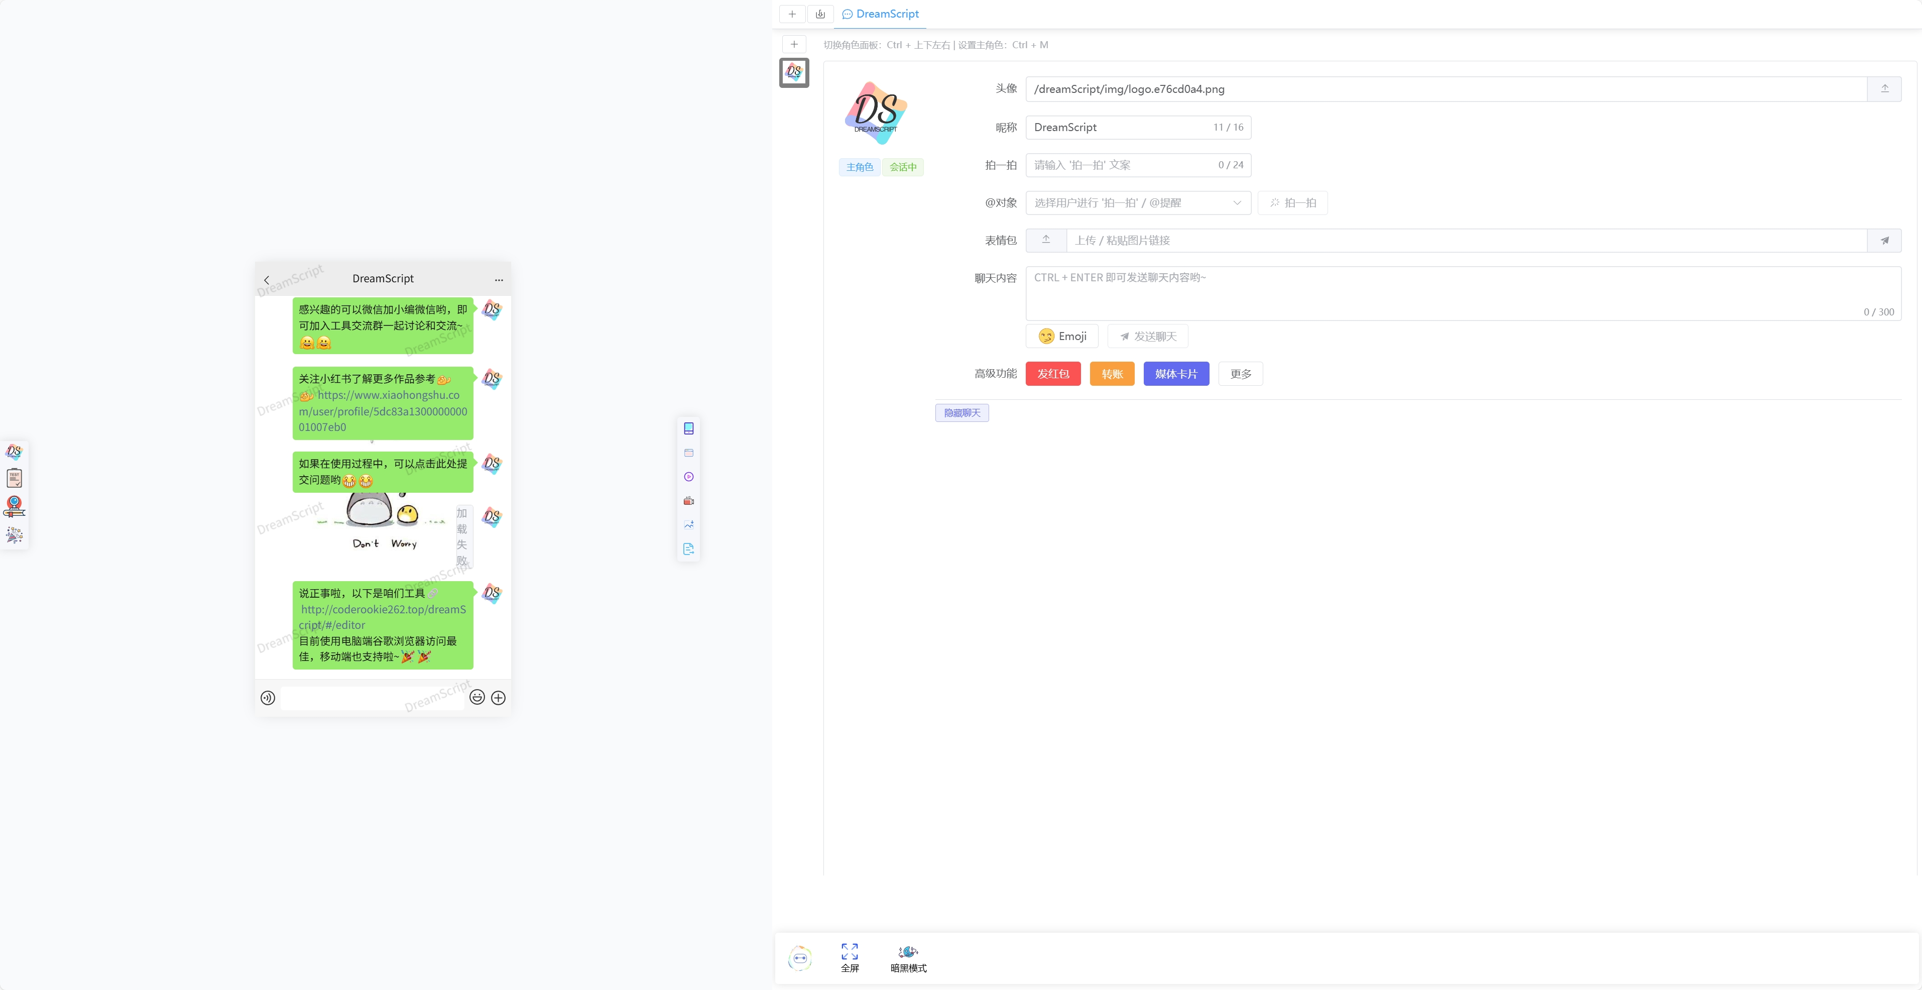Screen dimensions: 1922x990
Task: Click the 昵称 nickname input field
Action: coord(1139,127)
